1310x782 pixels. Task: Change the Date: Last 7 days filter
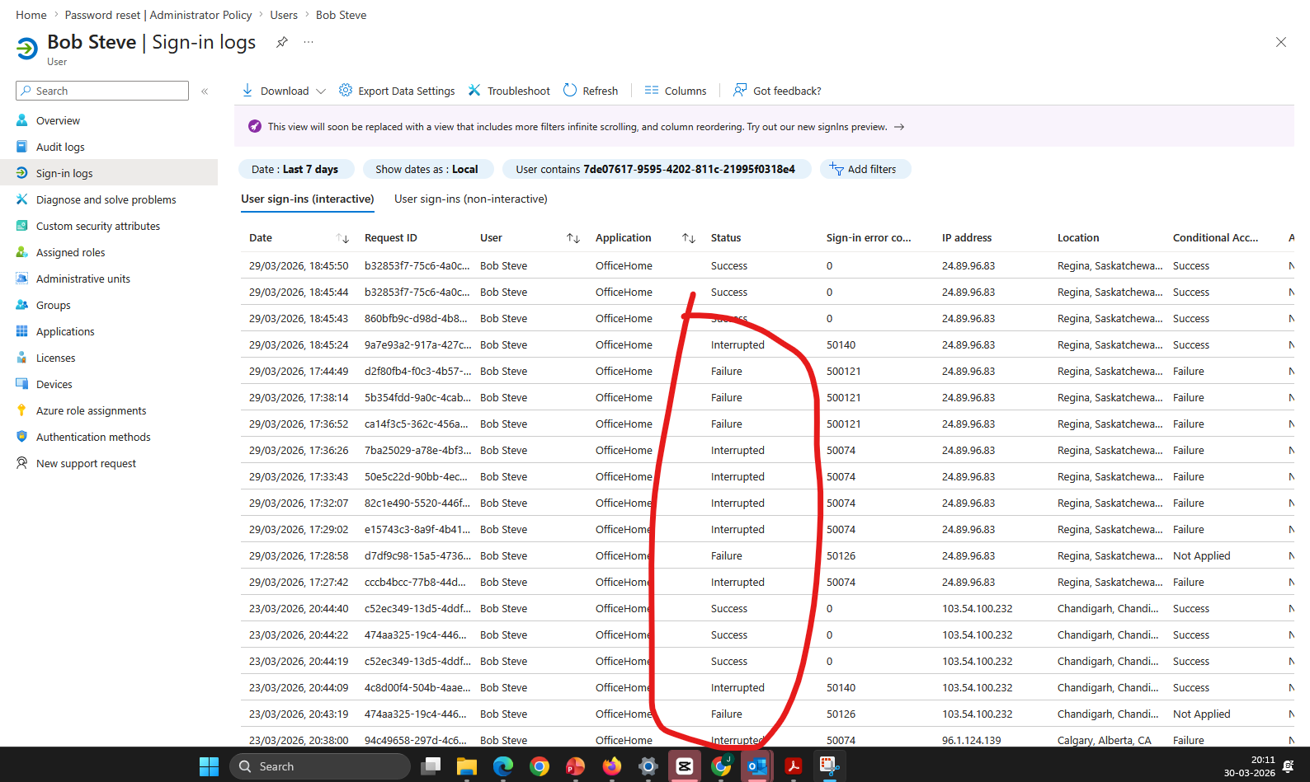tap(295, 170)
